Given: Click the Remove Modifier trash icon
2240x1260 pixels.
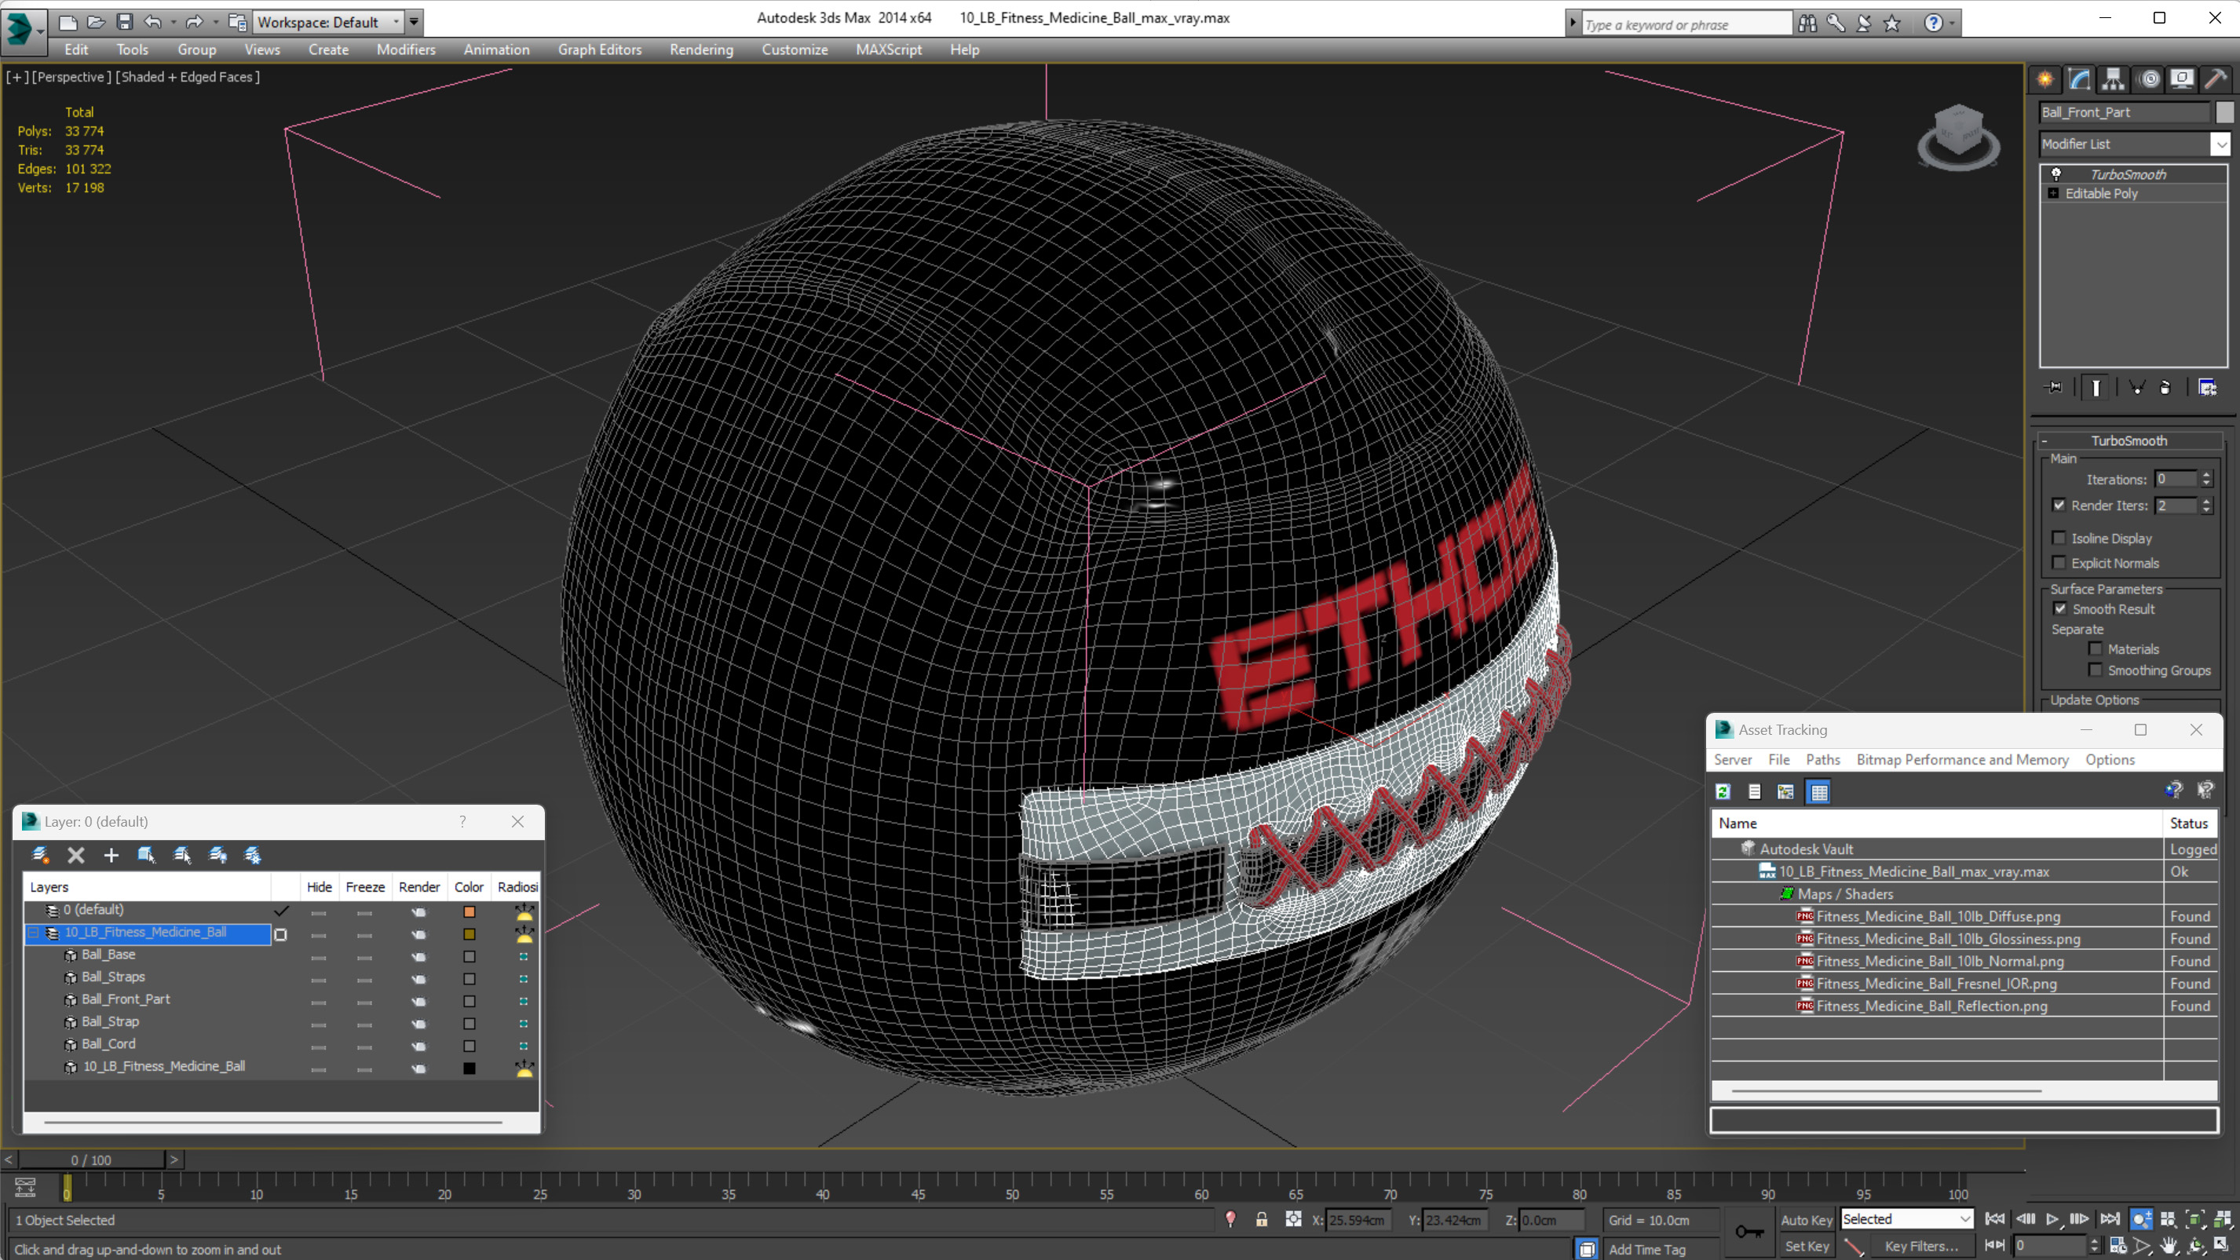Looking at the screenshot, I should [x=2165, y=387].
